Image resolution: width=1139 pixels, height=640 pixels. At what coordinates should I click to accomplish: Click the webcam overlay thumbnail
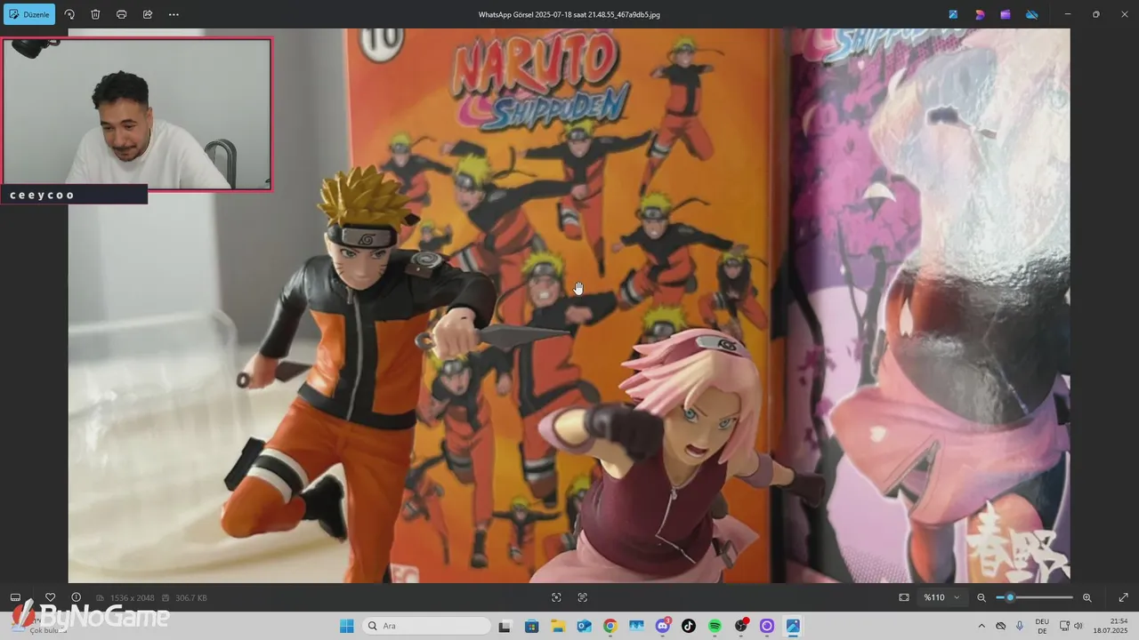(x=137, y=114)
